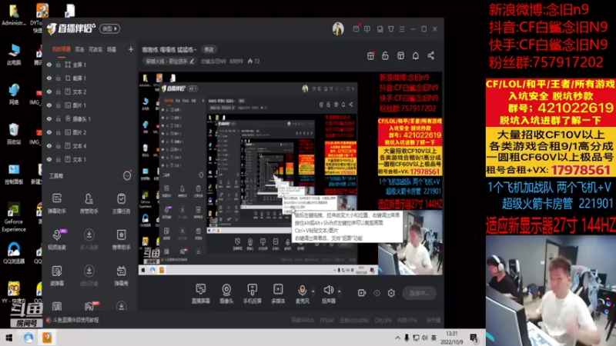Switch to the 可改名 scene tab
The width and height of the screenshot is (616, 346).
click(95, 49)
